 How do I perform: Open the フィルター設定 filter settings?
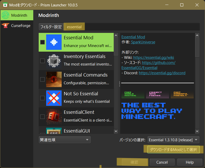coord(51,27)
